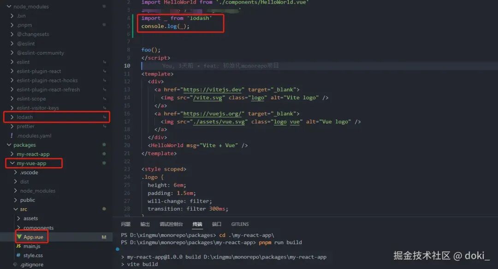498x269 pixels.
Task: Click the symlink arrow beside prettier folder
Action: (x=104, y=126)
